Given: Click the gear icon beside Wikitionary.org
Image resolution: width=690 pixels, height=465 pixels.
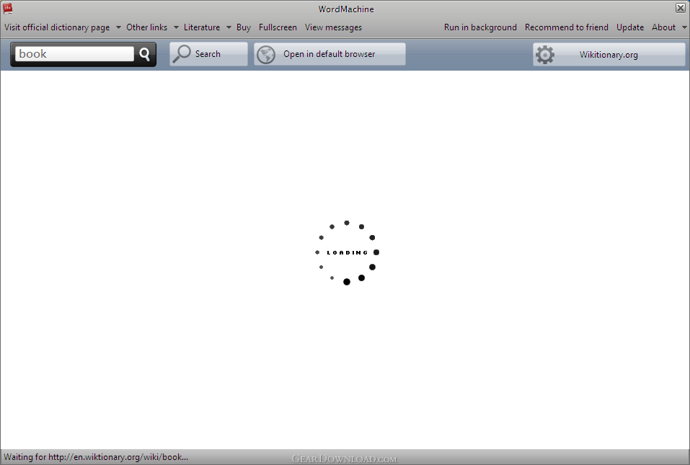Looking at the screenshot, I should pos(545,55).
